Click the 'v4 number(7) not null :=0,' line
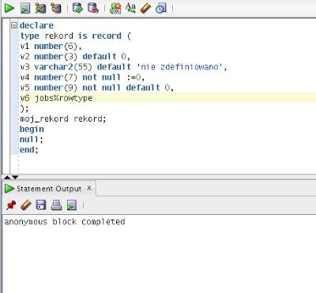 pos(82,77)
